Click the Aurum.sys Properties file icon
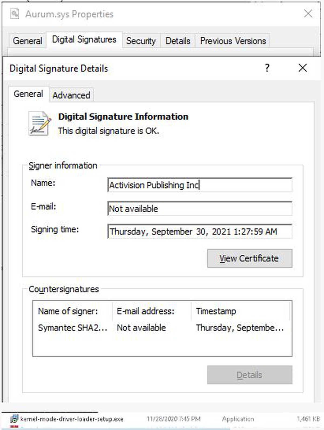Image resolution: width=324 pixels, height=430 pixels. point(15,14)
